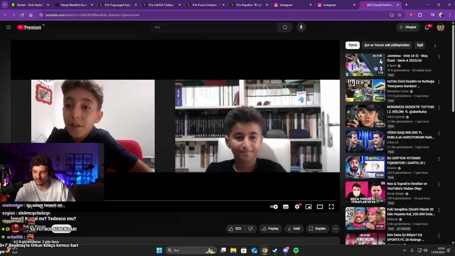The height and width of the screenshot is (256, 455).
Task: Toggle autoplay switch in player
Action: pos(274,207)
